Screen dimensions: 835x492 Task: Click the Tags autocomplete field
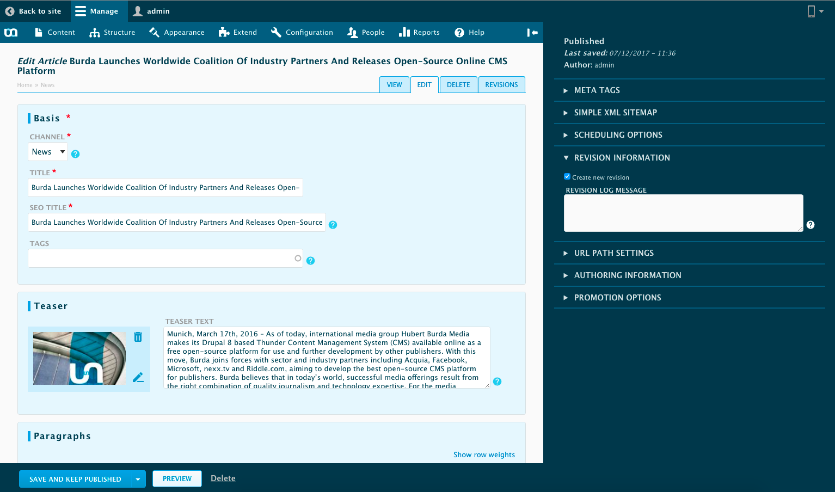(x=165, y=258)
